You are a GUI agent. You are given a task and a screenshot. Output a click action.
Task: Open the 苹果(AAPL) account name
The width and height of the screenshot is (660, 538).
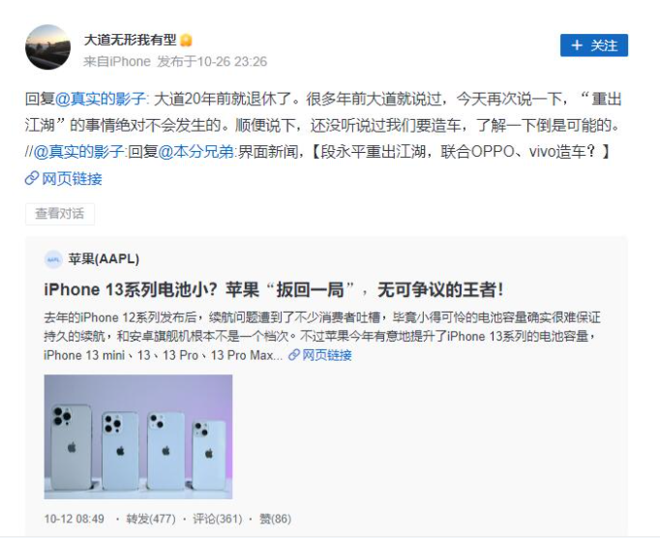[x=104, y=259]
